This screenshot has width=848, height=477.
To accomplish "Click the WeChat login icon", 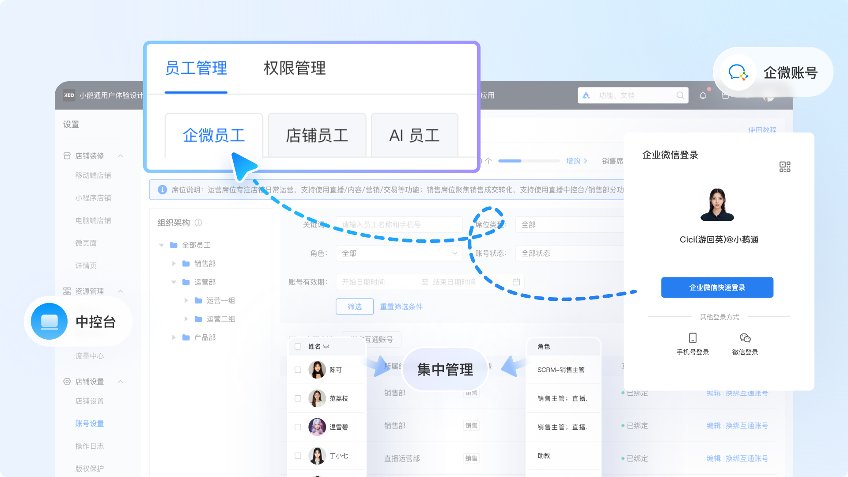I will 745,338.
